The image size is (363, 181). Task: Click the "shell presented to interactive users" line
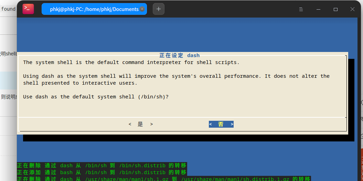coord(80,83)
